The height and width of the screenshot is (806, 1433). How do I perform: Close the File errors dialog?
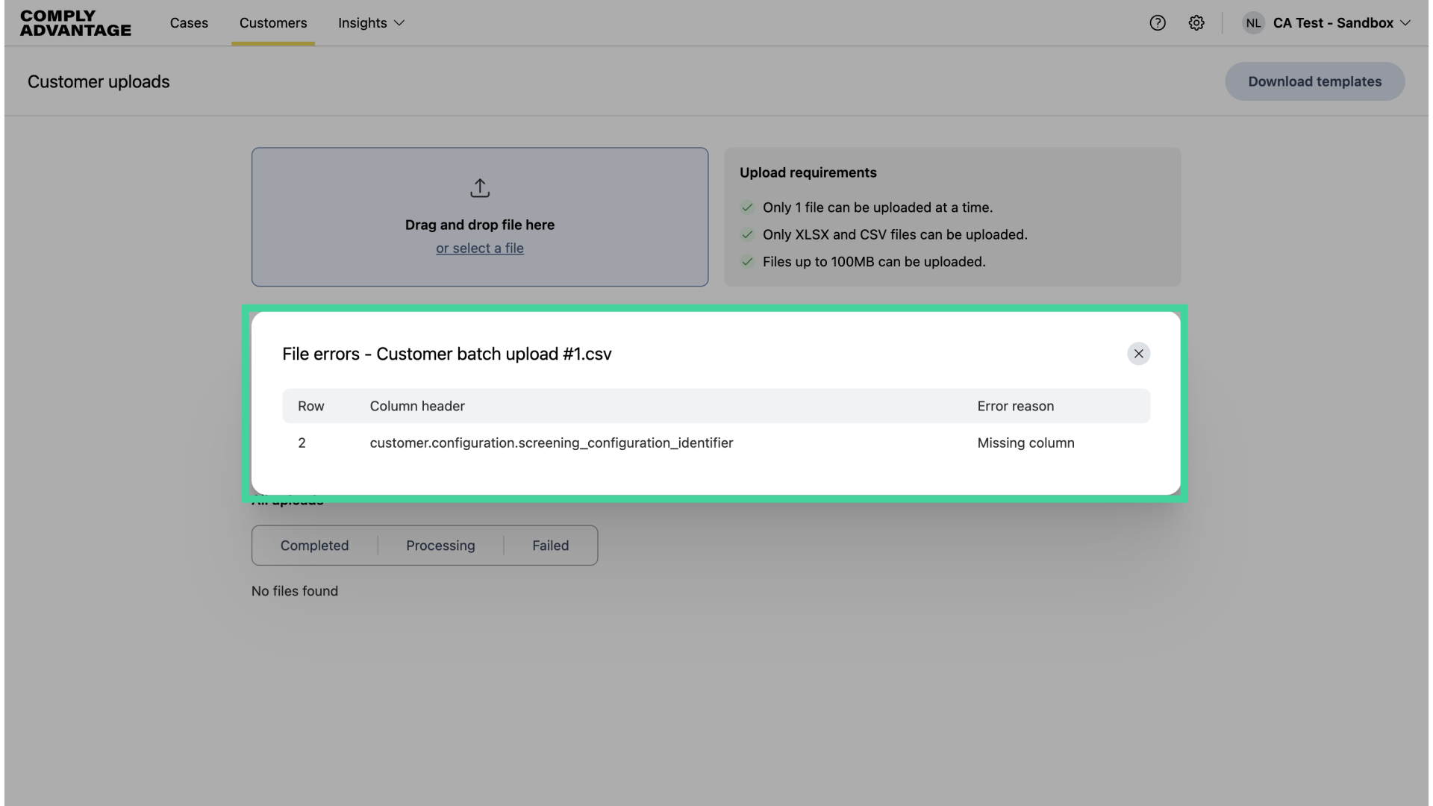click(x=1138, y=354)
